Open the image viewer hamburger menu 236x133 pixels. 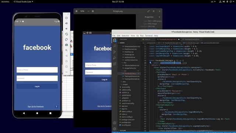click(x=154, y=11)
